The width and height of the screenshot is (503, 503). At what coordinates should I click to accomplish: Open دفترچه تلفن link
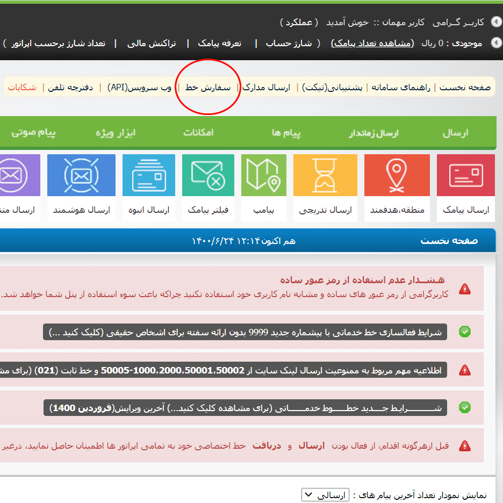coord(70,87)
